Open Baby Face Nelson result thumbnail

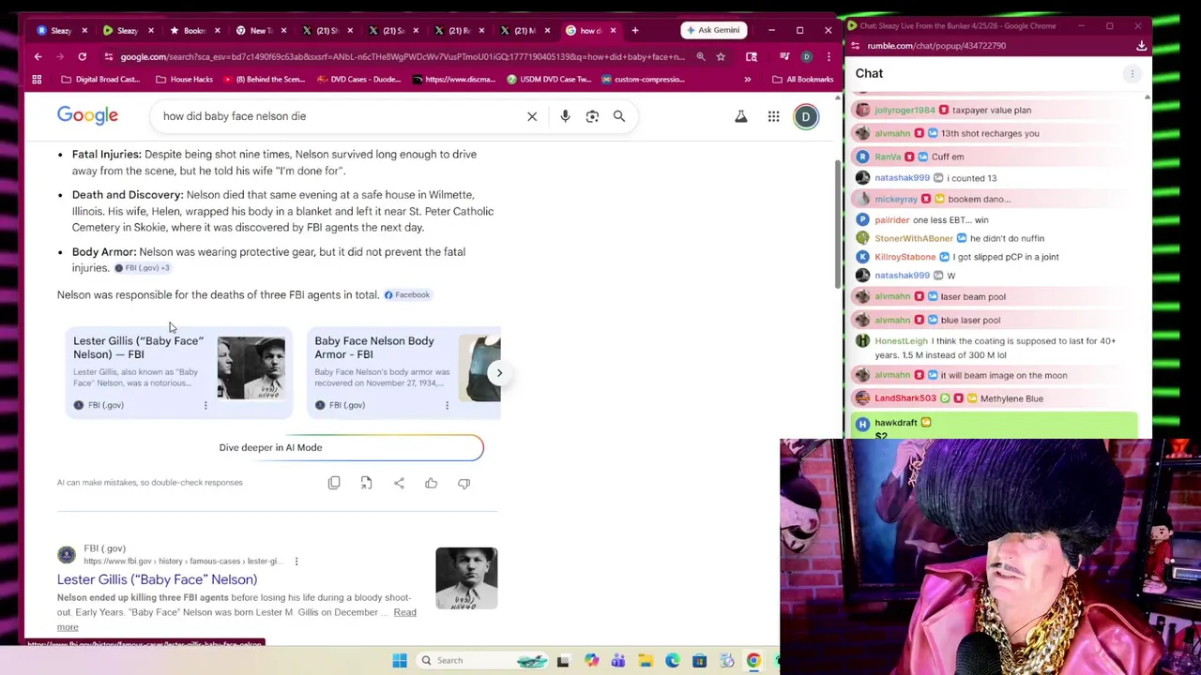click(466, 578)
